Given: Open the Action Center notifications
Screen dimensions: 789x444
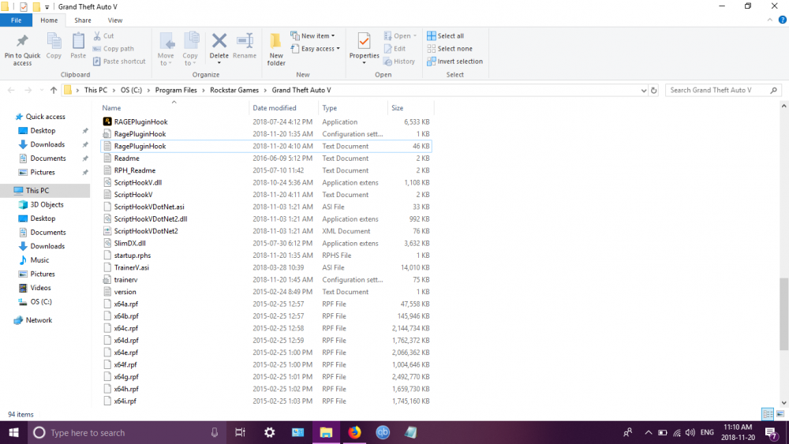Looking at the screenshot, I should (x=772, y=432).
